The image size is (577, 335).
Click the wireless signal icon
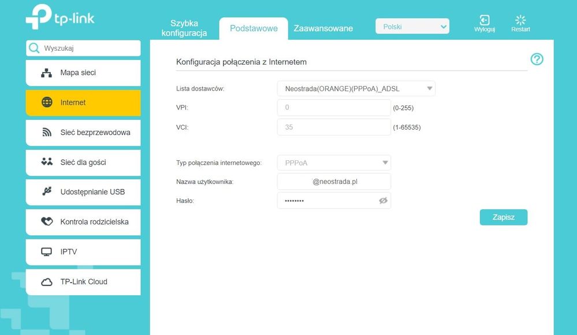(x=47, y=132)
